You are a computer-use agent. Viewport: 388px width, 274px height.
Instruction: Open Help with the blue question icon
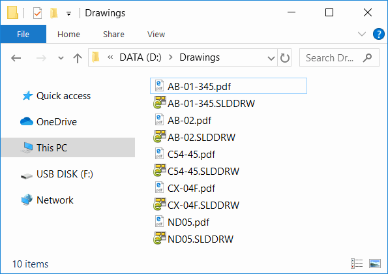(x=379, y=34)
